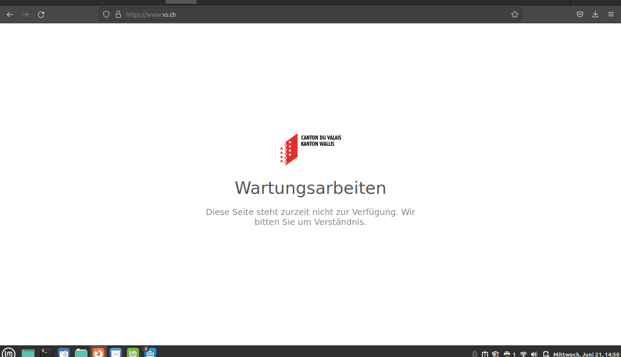This screenshot has height=357, width=621.
Task: Click the 'Diese Seite steht zurzeit' message
Action: pyautogui.click(x=310, y=217)
